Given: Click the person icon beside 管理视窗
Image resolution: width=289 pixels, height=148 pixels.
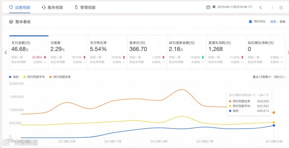Looking at the screenshot, I should click(x=76, y=7).
